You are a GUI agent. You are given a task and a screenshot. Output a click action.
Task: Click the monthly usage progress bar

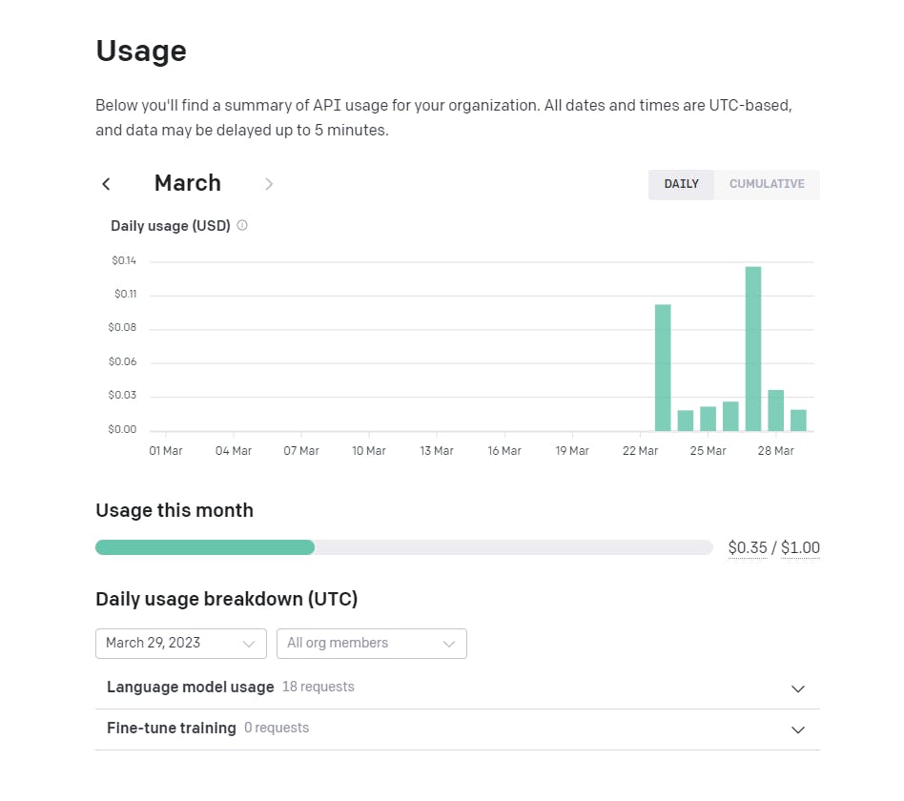coord(403,547)
